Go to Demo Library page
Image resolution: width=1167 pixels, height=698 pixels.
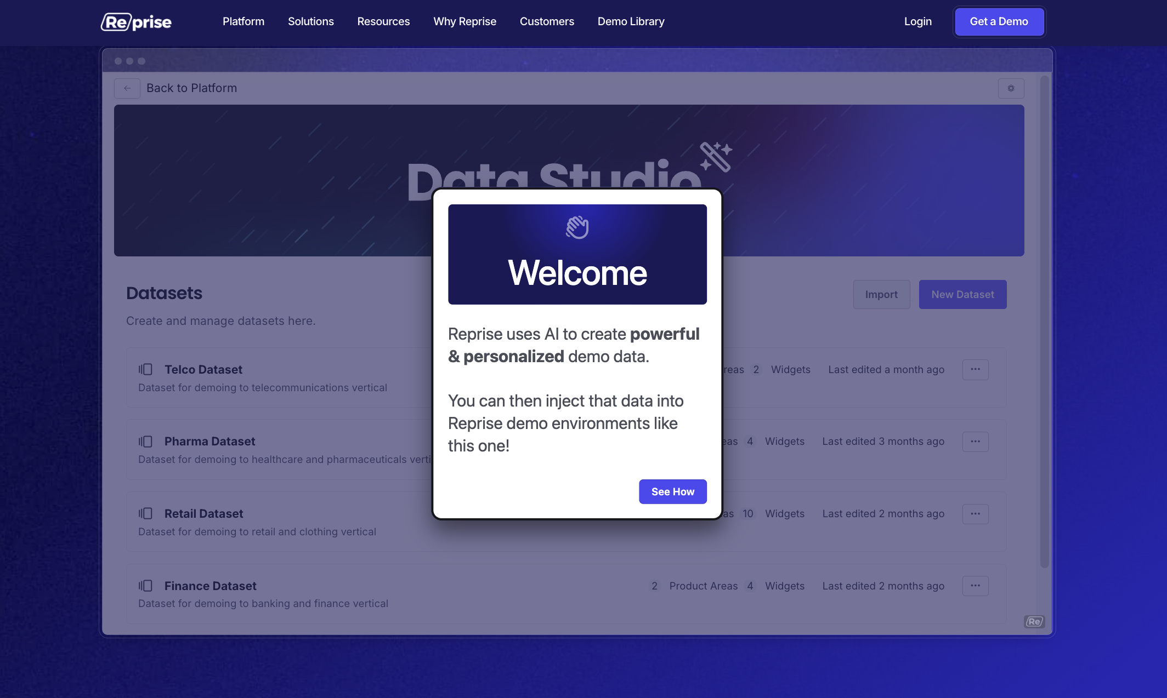point(631,21)
